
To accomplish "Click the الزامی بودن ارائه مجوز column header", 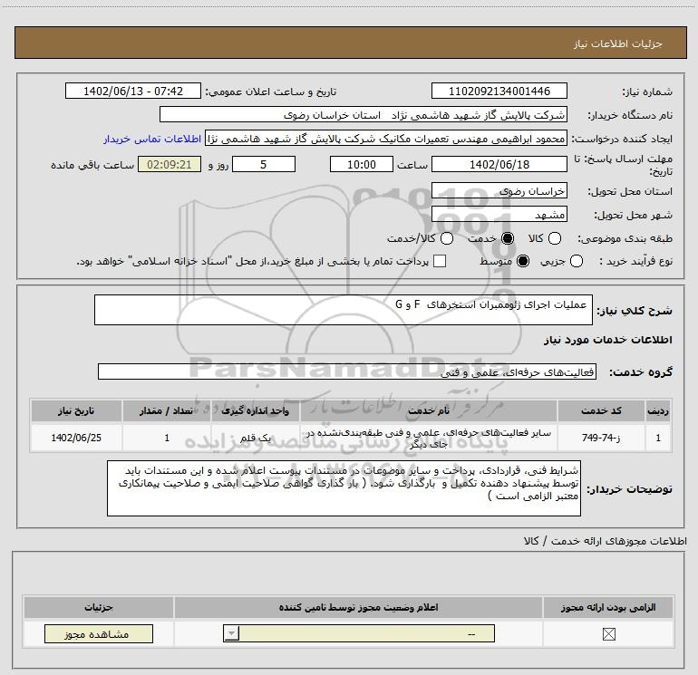I will pos(608,607).
